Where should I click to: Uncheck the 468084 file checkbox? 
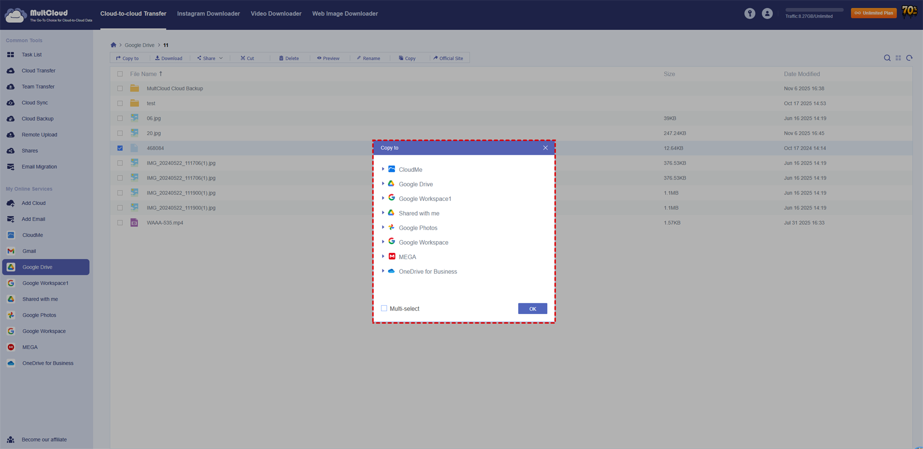[120, 149]
